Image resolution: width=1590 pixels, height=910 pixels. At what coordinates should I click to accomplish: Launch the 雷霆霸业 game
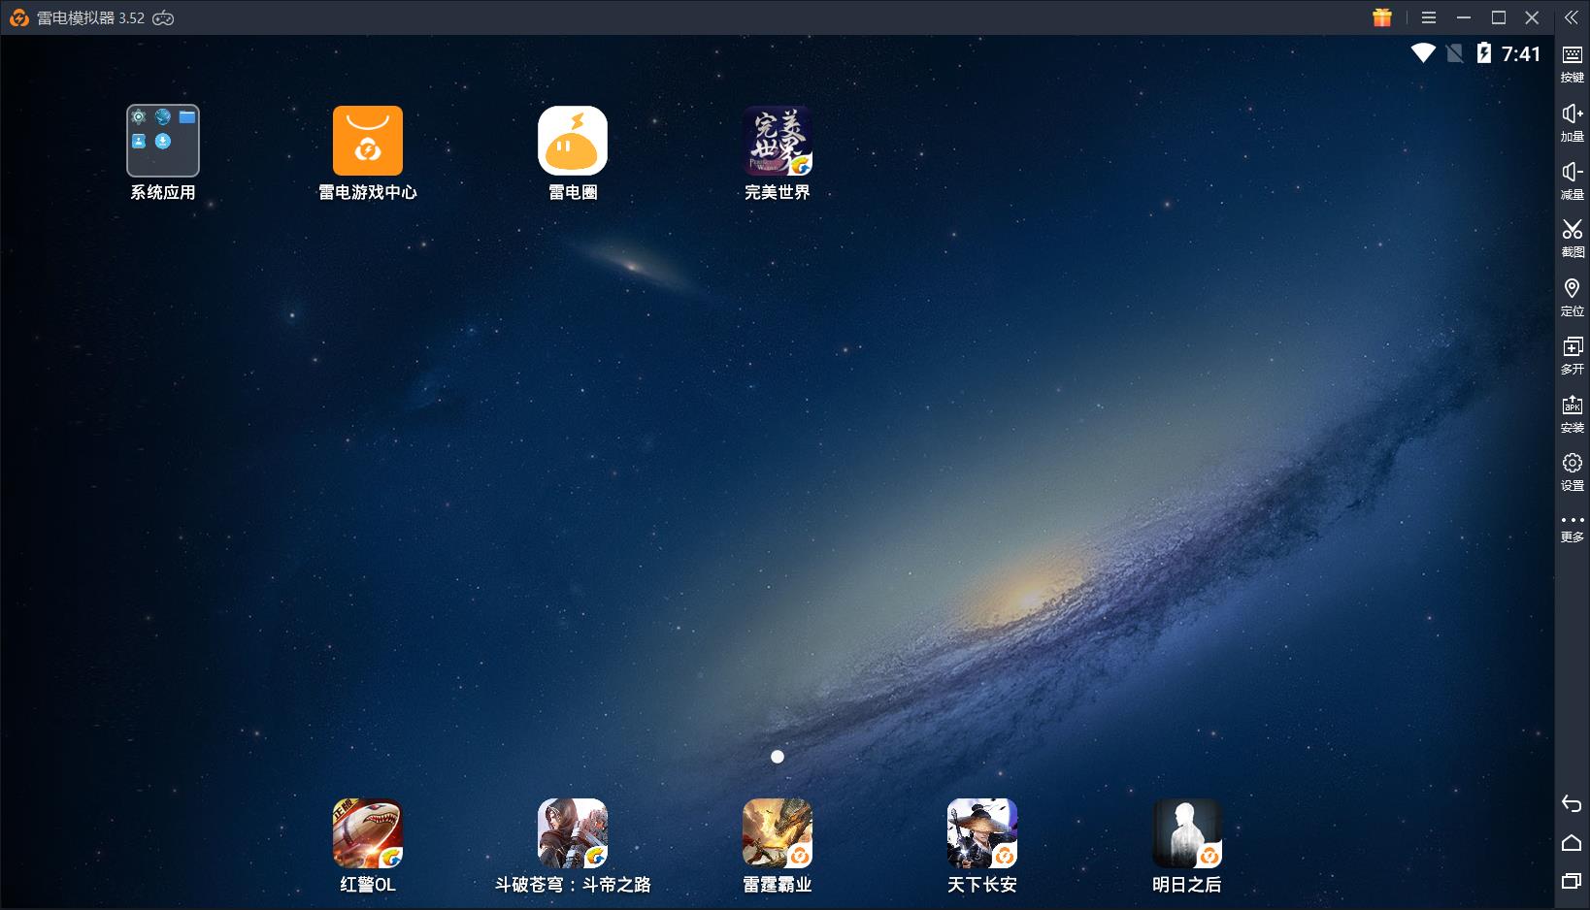pos(777,833)
